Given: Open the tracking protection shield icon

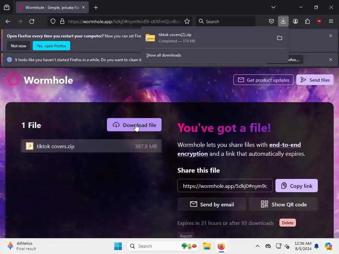Looking at the screenshot, I should pos(53,21).
